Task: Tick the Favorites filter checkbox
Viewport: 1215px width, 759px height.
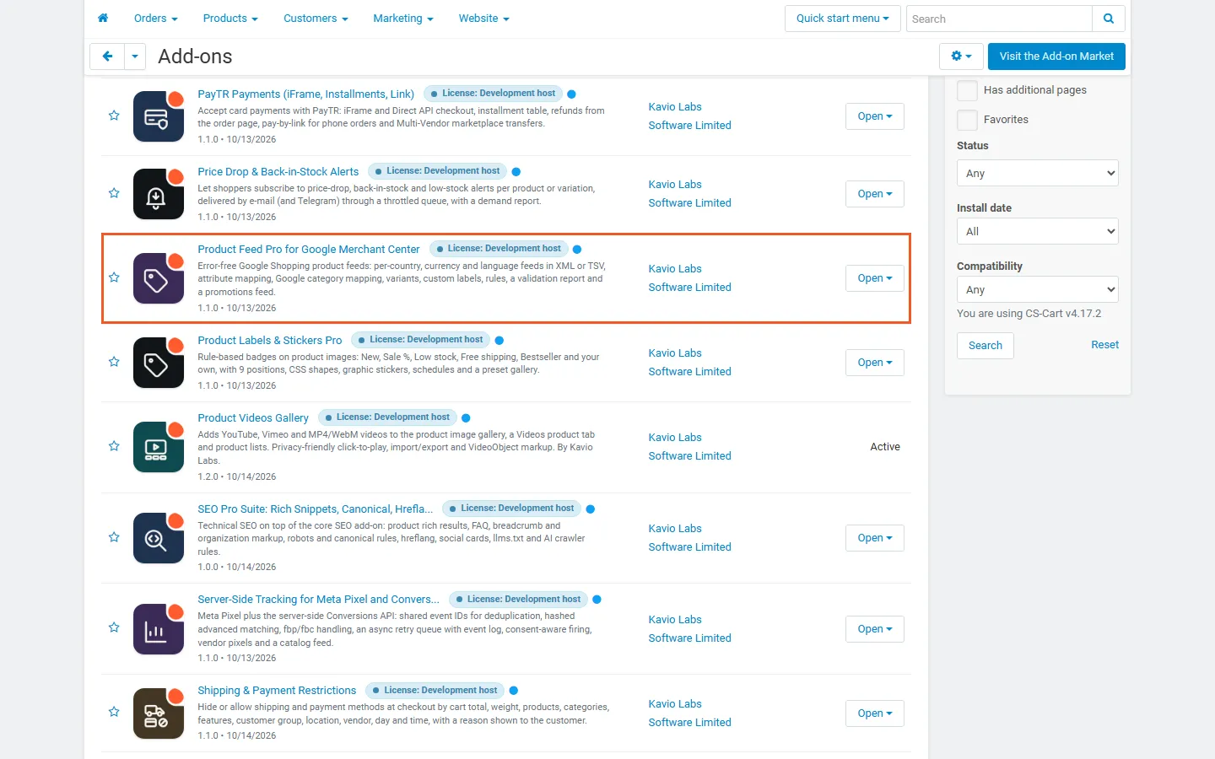Action: 967,120
